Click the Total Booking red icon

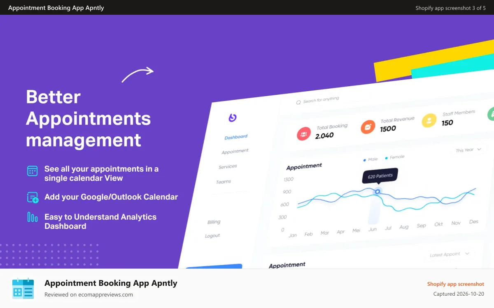tap(304, 134)
